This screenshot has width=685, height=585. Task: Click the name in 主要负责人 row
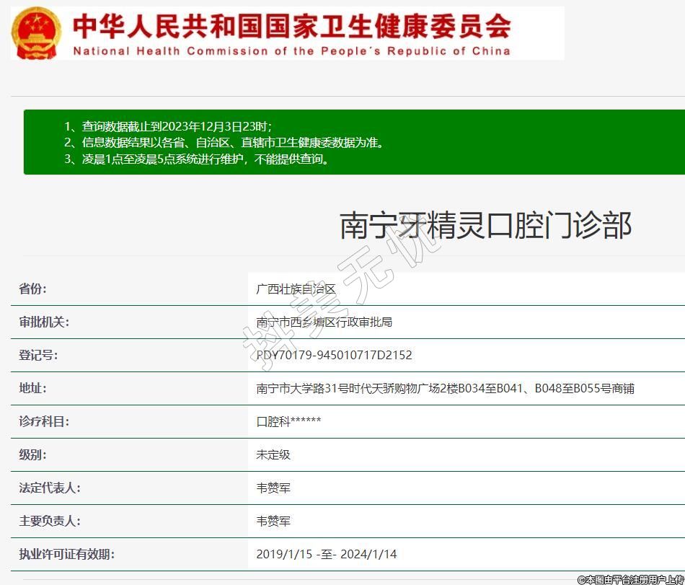pos(273,521)
